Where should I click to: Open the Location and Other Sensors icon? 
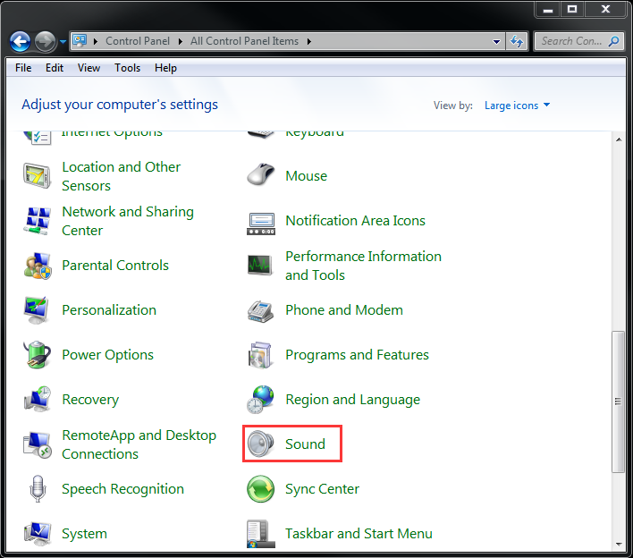[37, 176]
